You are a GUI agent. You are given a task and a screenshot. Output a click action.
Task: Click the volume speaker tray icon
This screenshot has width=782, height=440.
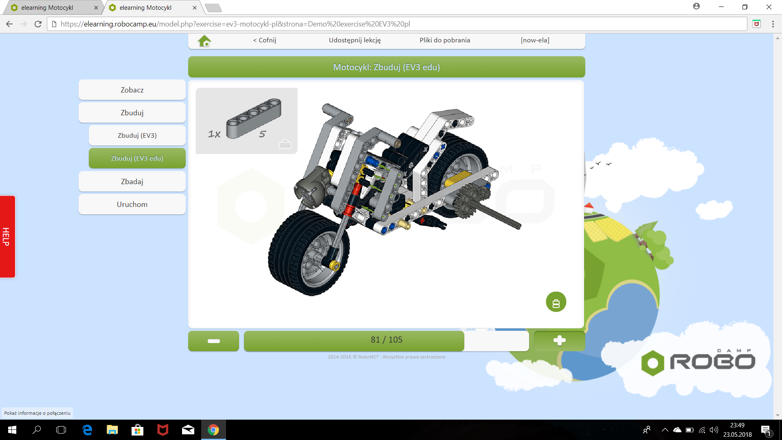[714, 430]
